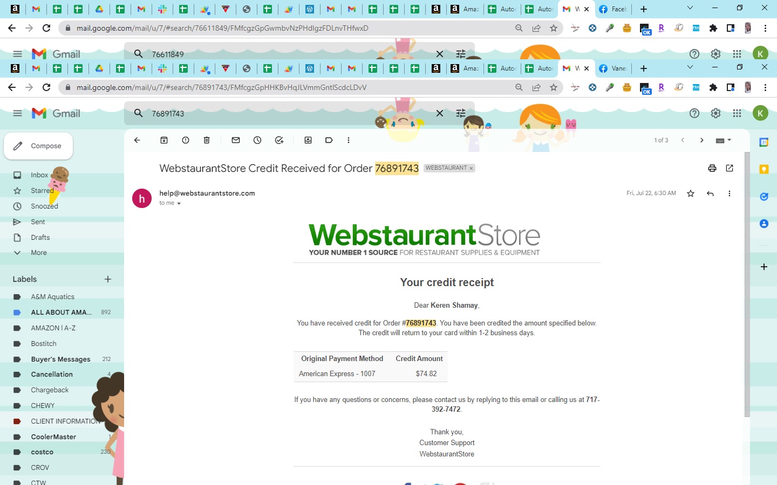Screen dimensions: 777x485
Task: Open Support help icon beside 76891743 search
Action: click(694, 113)
